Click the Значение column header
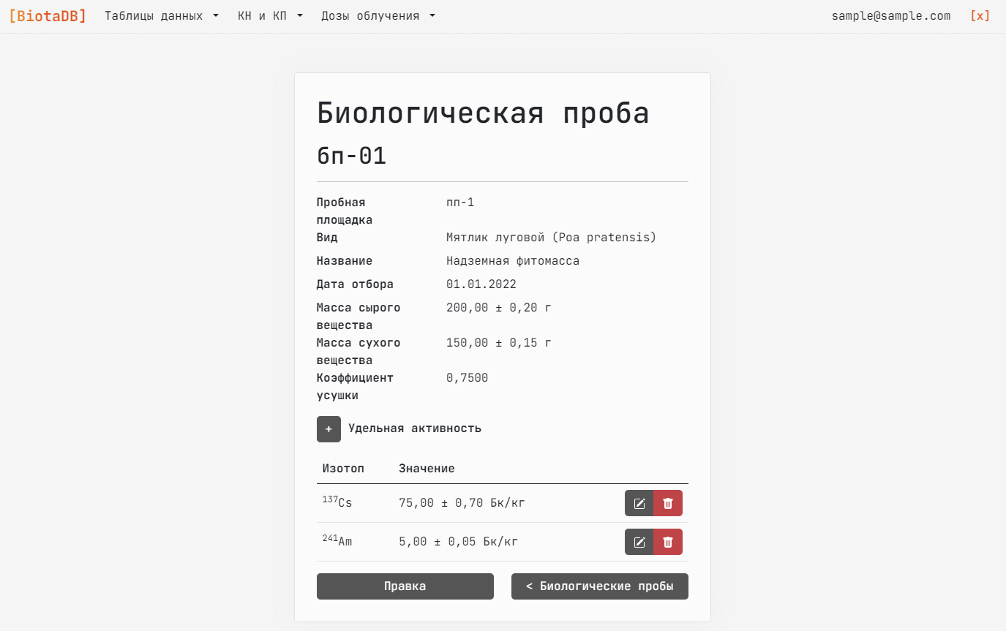This screenshot has width=1006, height=631. [427, 469]
